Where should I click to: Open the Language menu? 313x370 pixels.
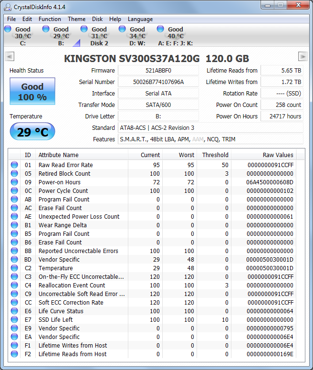[x=140, y=19]
